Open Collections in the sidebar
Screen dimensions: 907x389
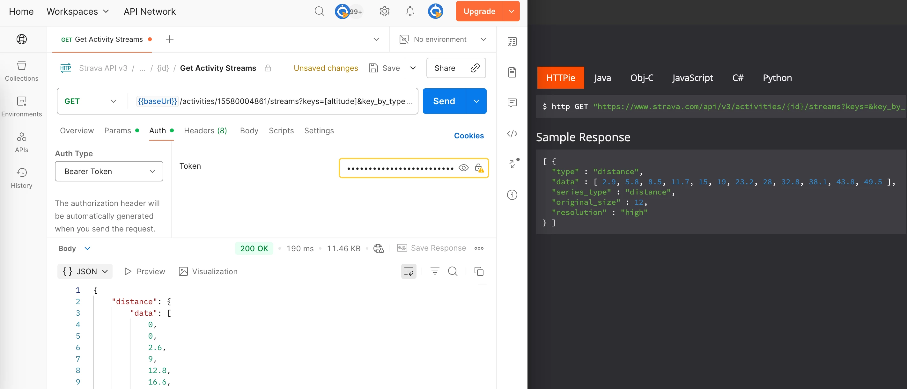pyautogui.click(x=21, y=71)
